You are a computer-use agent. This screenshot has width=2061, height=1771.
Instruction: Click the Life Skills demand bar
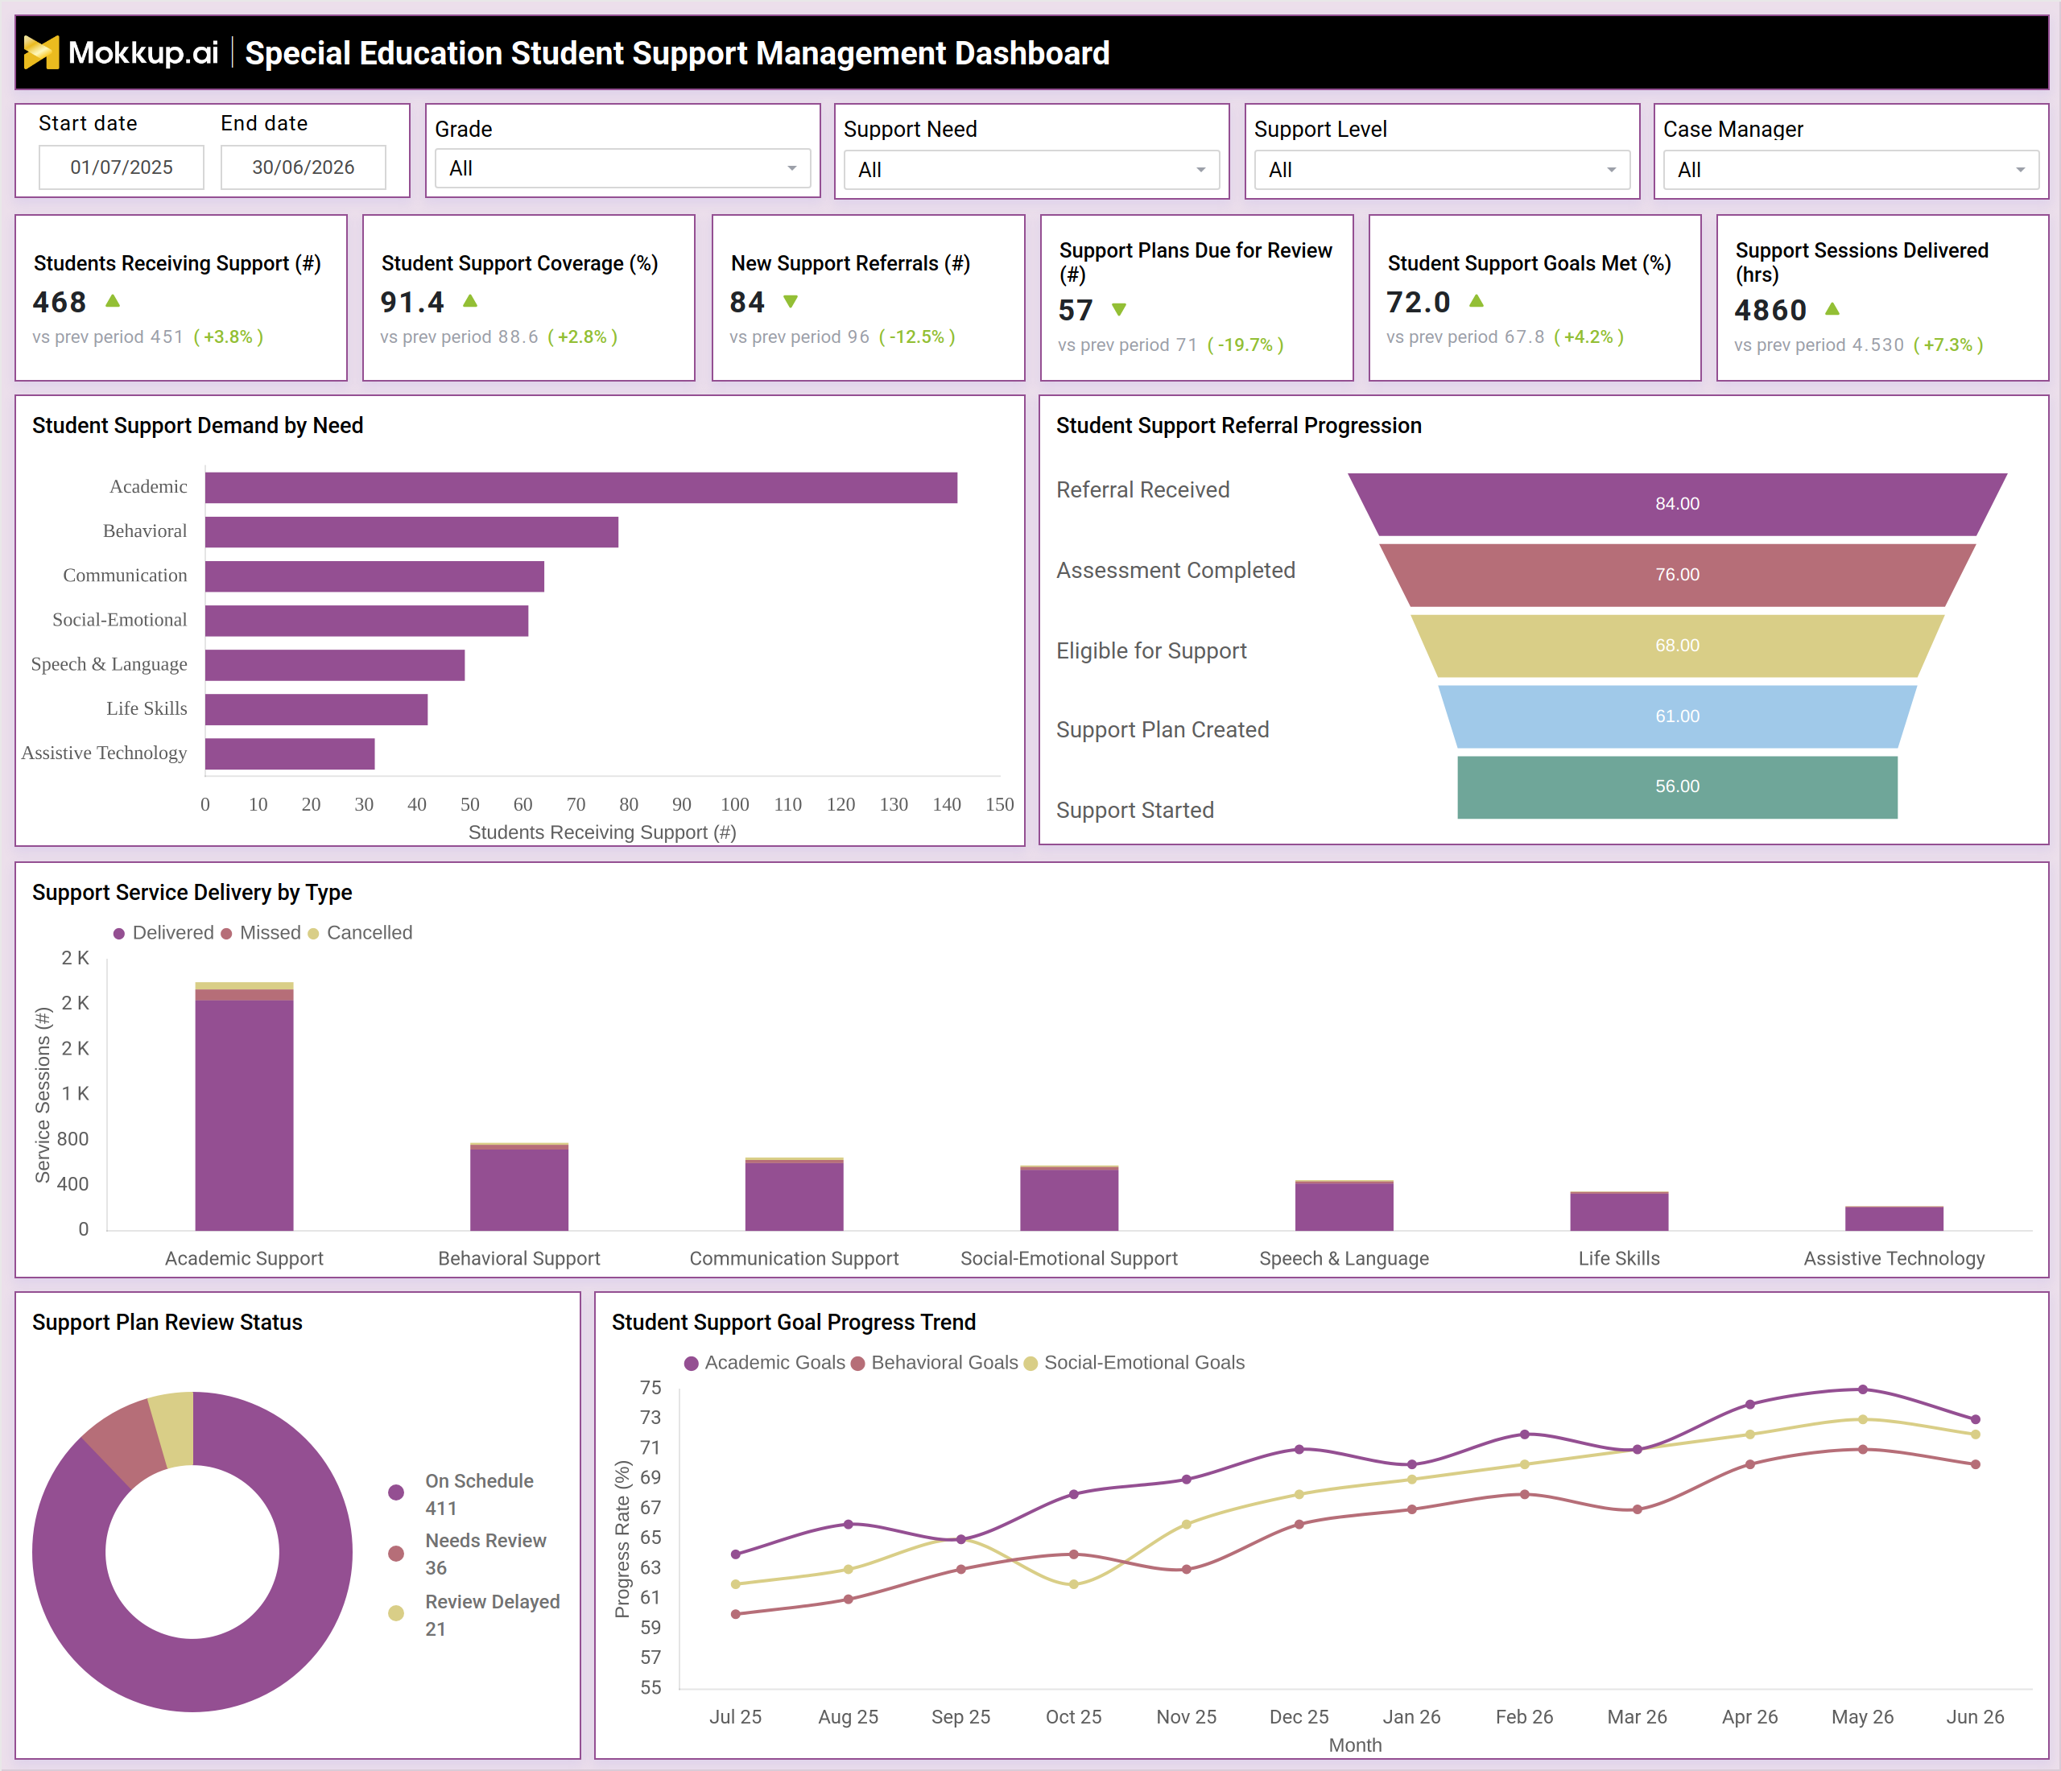(x=316, y=709)
